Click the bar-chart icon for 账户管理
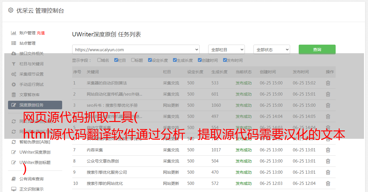 [x=13, y=33]
